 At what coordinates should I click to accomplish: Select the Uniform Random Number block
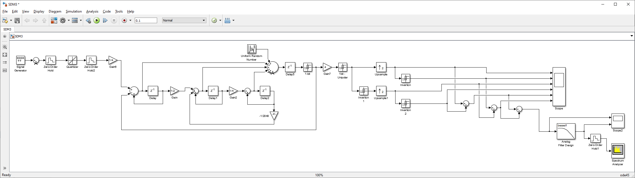pyautogui.click(x=252, y=49)
